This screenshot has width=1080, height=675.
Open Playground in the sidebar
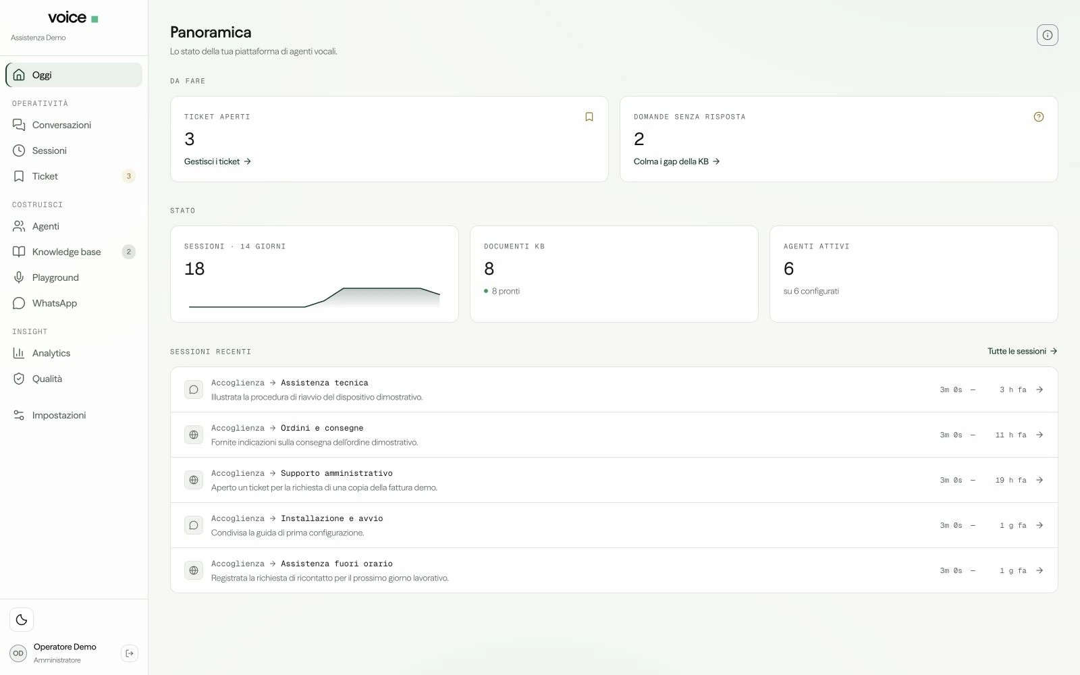[74, 277]
